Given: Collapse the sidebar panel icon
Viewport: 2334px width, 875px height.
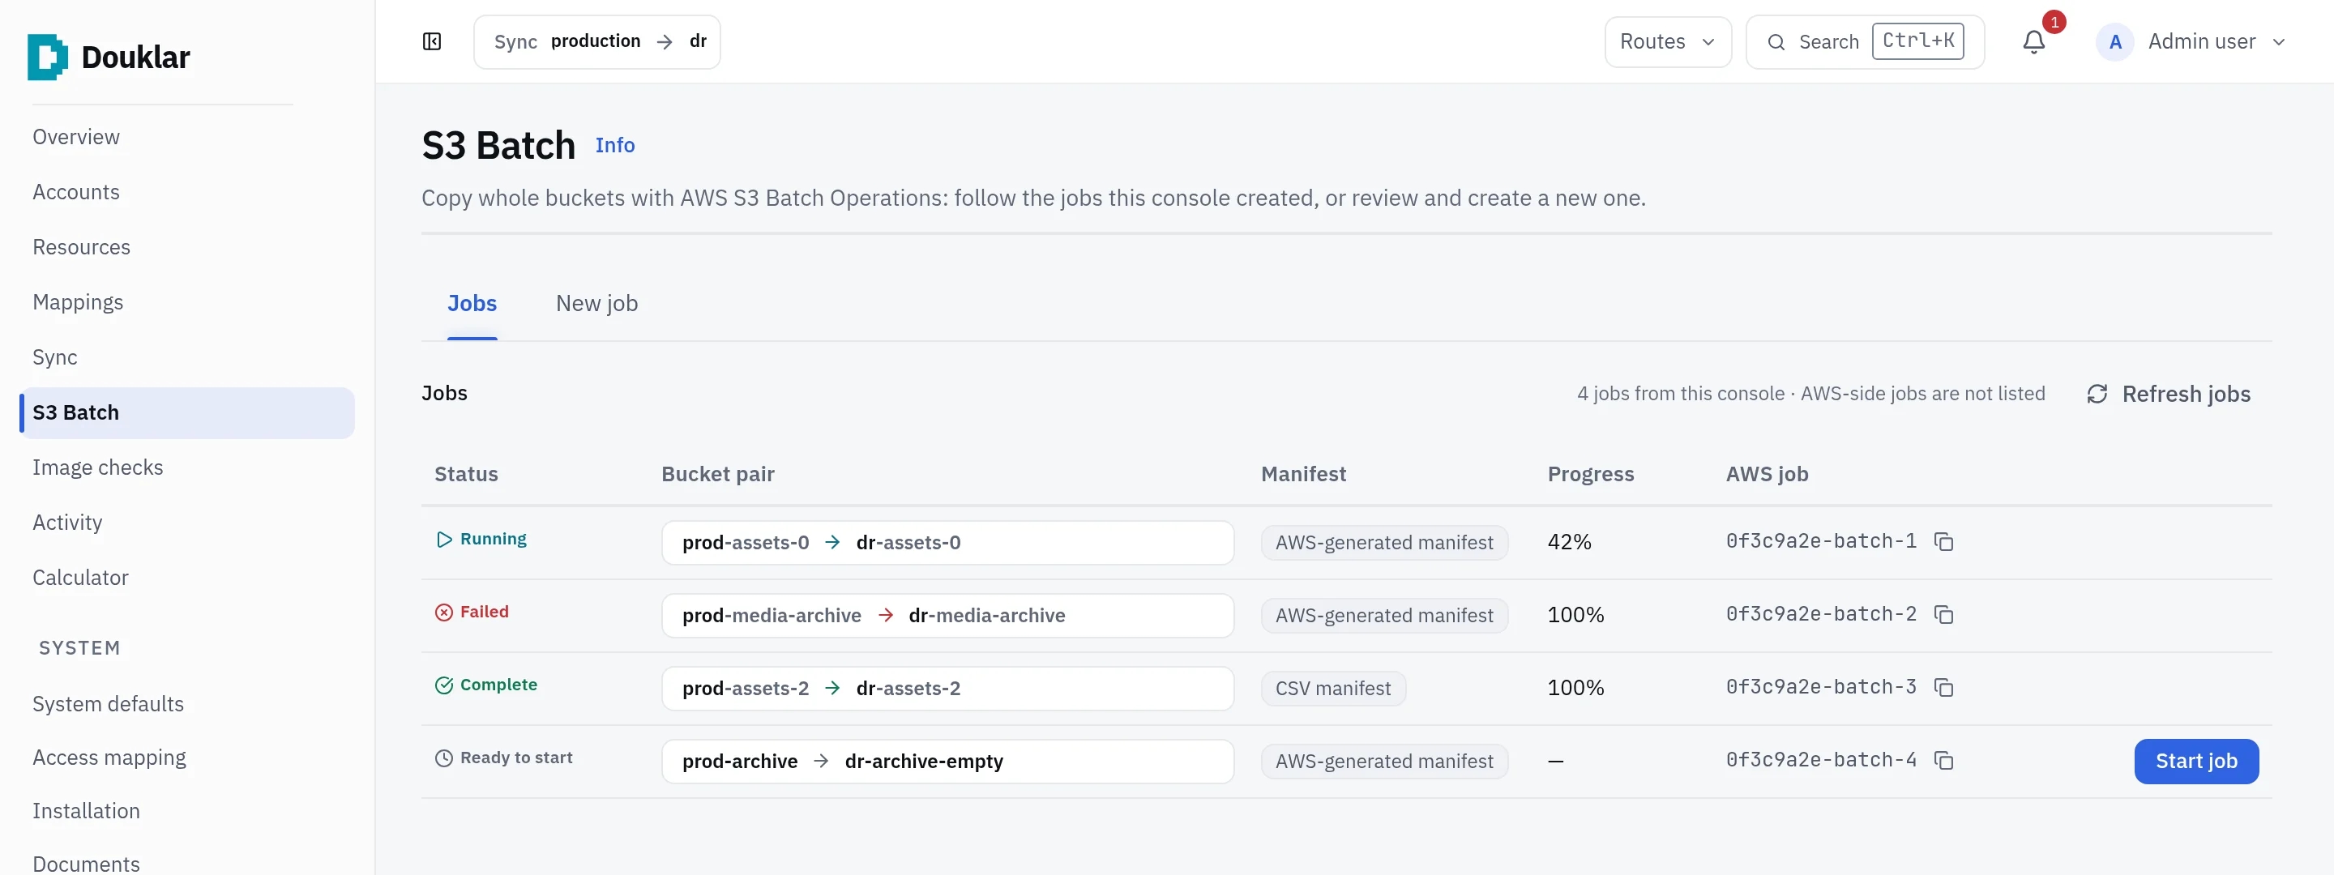Looking at the screenshot, I should click(432, 41).
